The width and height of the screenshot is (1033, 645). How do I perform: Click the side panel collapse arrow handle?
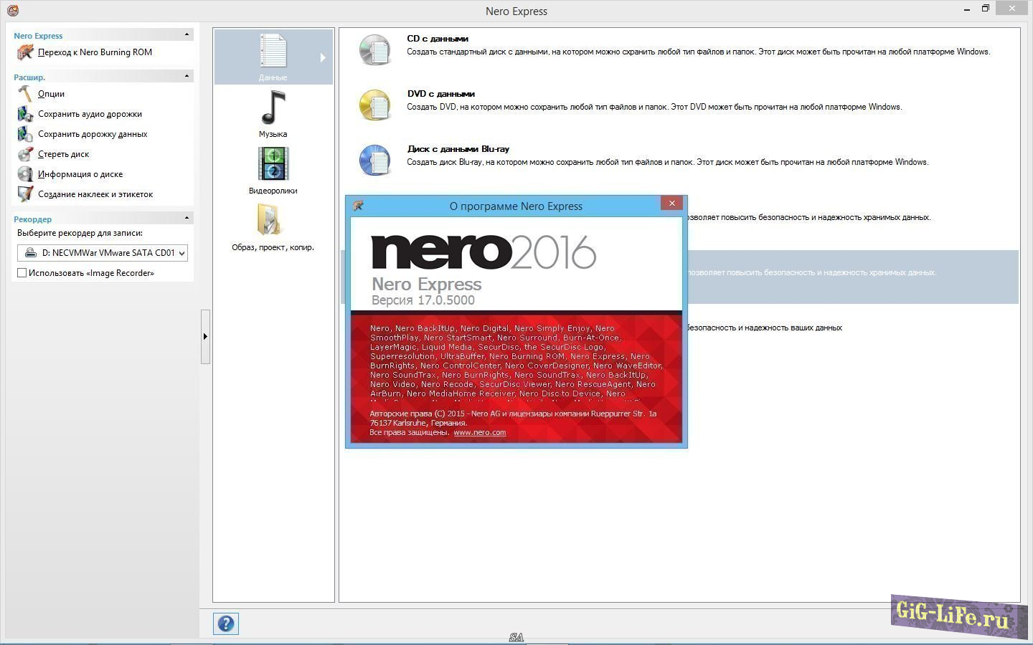(x=205, y=337)
